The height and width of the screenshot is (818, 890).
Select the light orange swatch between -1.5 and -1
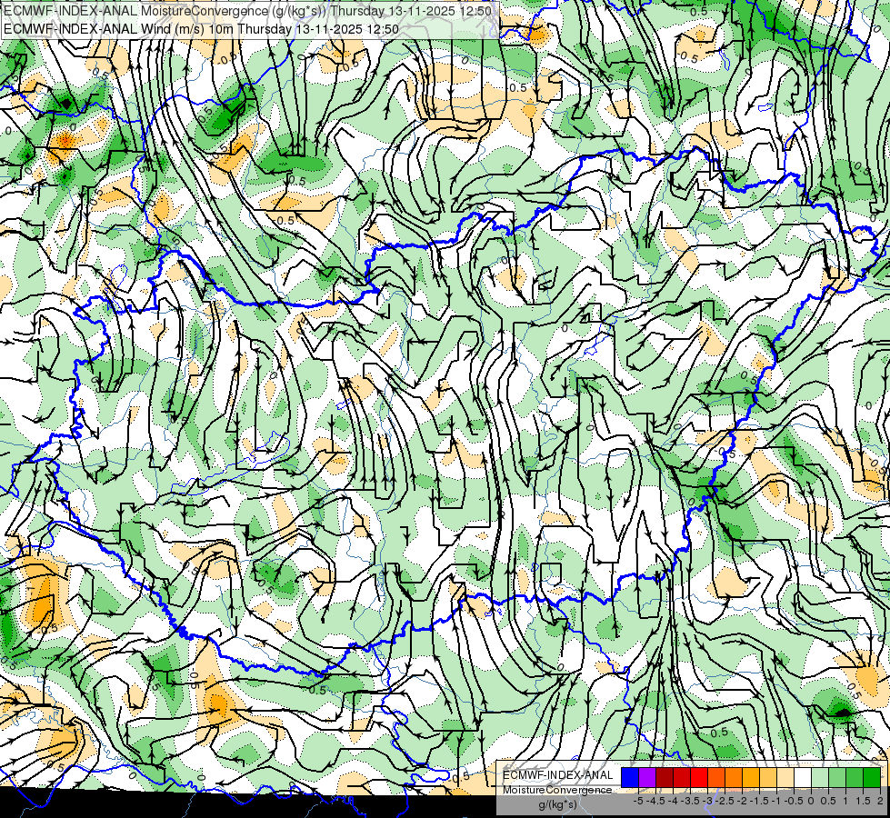point(768,777)
